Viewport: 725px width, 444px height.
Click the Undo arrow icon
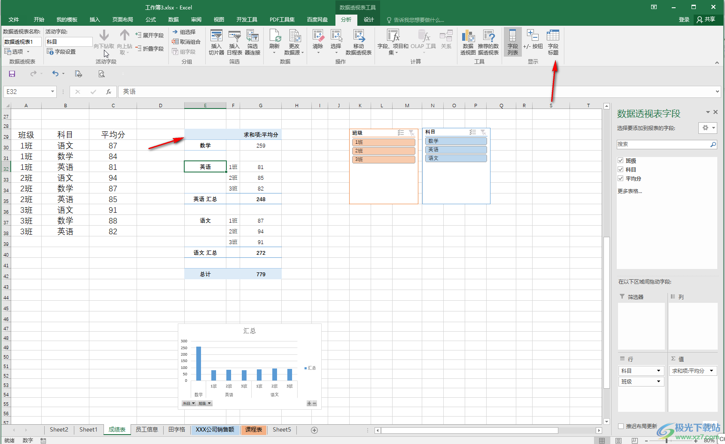point(55,74)
